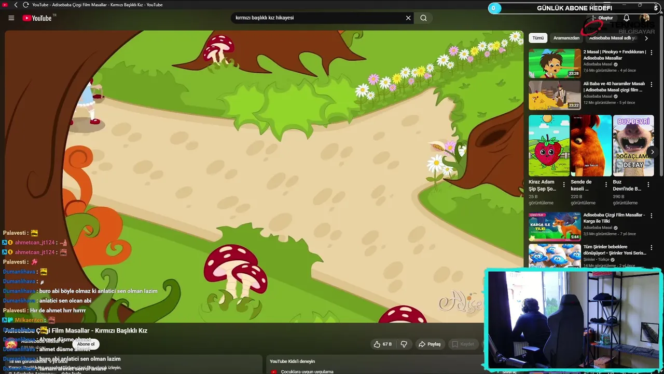Open options for Kiraz Adam short
The width and height of the screenshot is (664, 374).
(x=564, y=184)
